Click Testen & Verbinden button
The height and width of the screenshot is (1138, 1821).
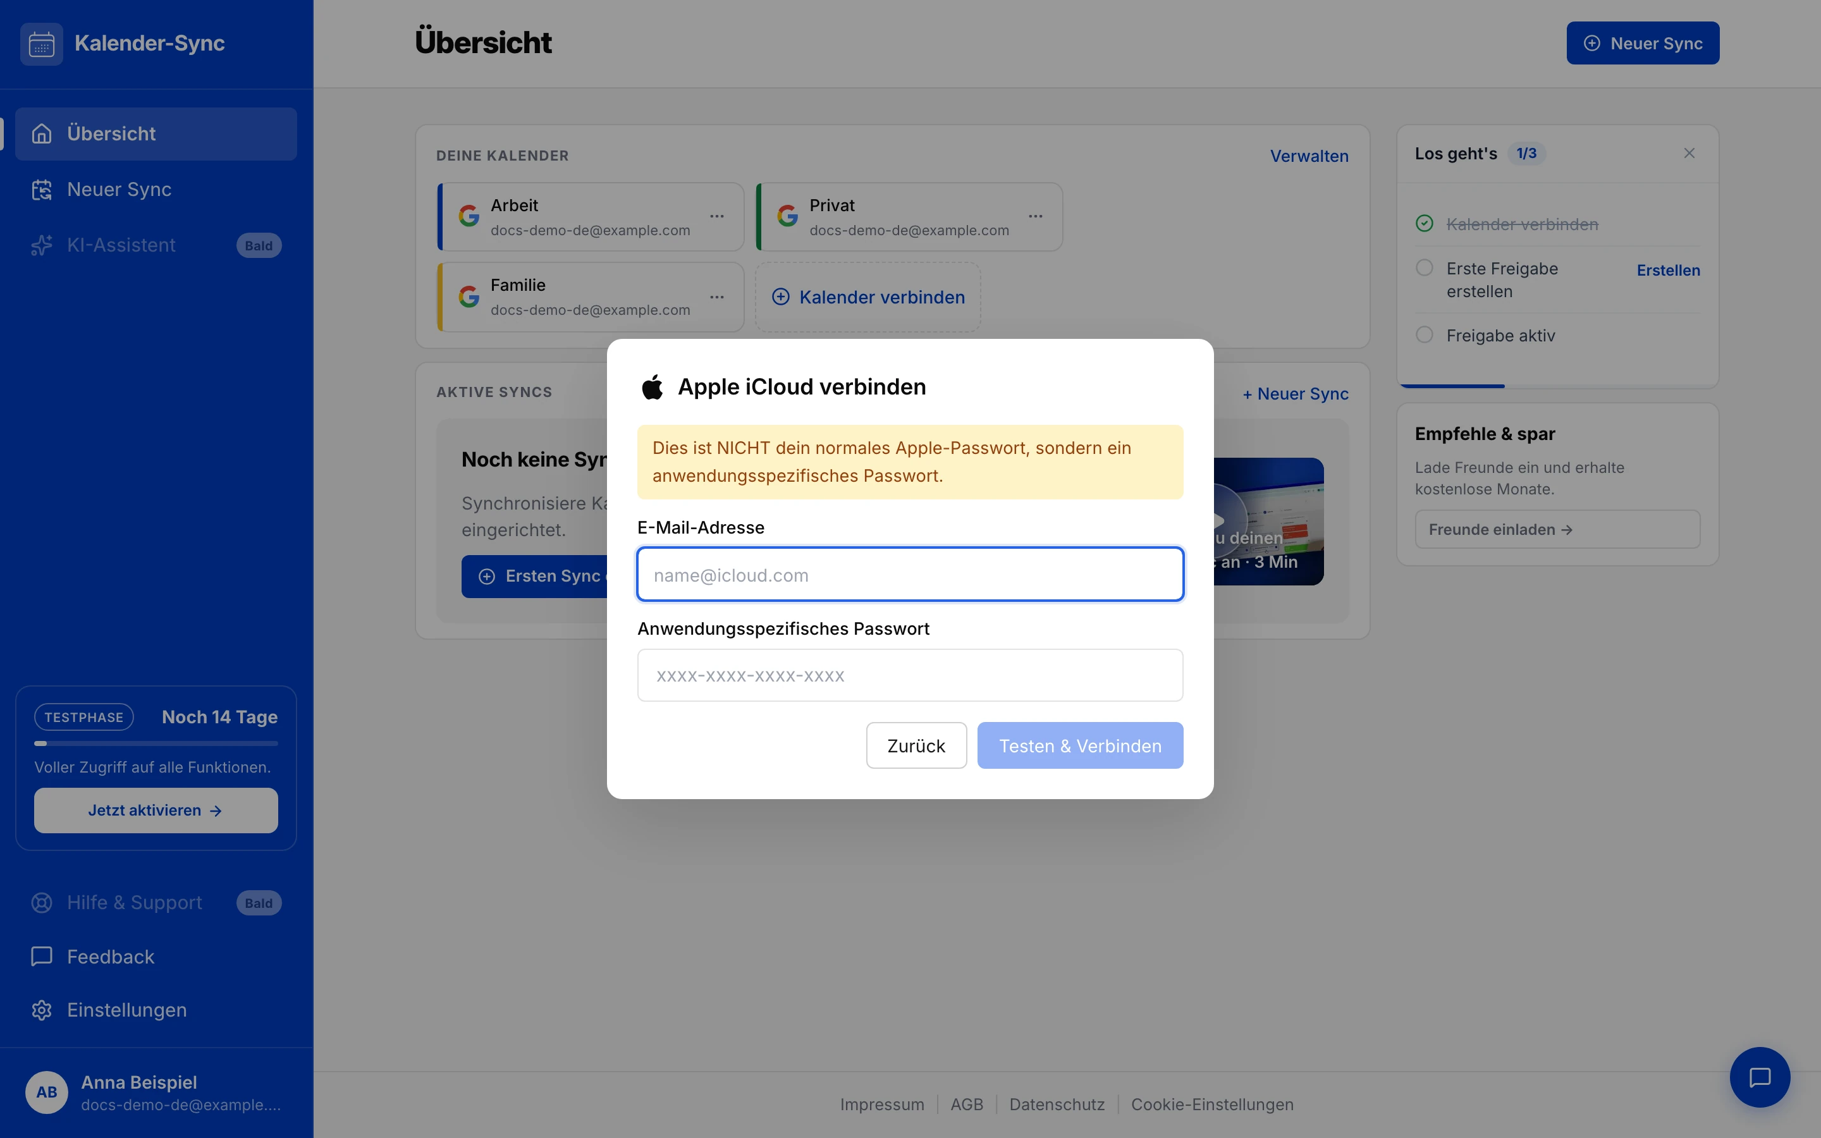pos(1080,746)
